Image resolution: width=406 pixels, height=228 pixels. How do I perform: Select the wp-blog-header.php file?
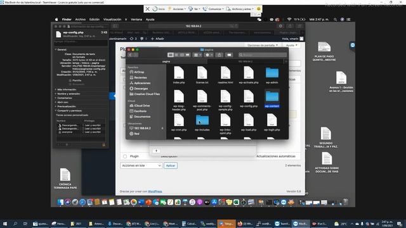179,96
